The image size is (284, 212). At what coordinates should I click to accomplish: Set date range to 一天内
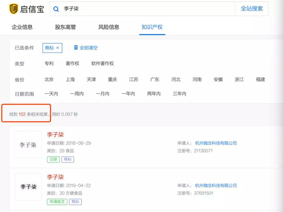[x=51, y=94]
